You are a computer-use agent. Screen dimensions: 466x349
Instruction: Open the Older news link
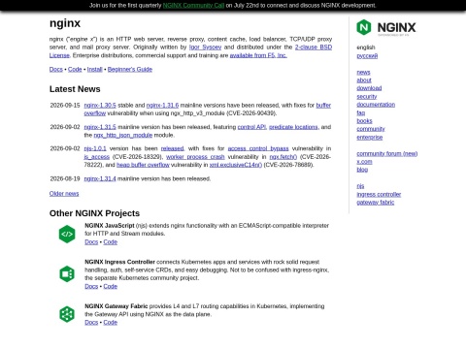pos(64,194)
